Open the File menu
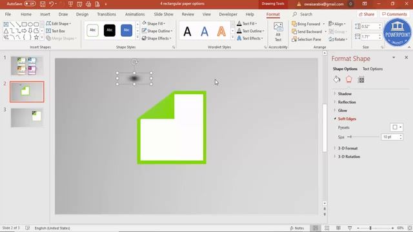Viewport: 413px width, 232px height. 8,14
